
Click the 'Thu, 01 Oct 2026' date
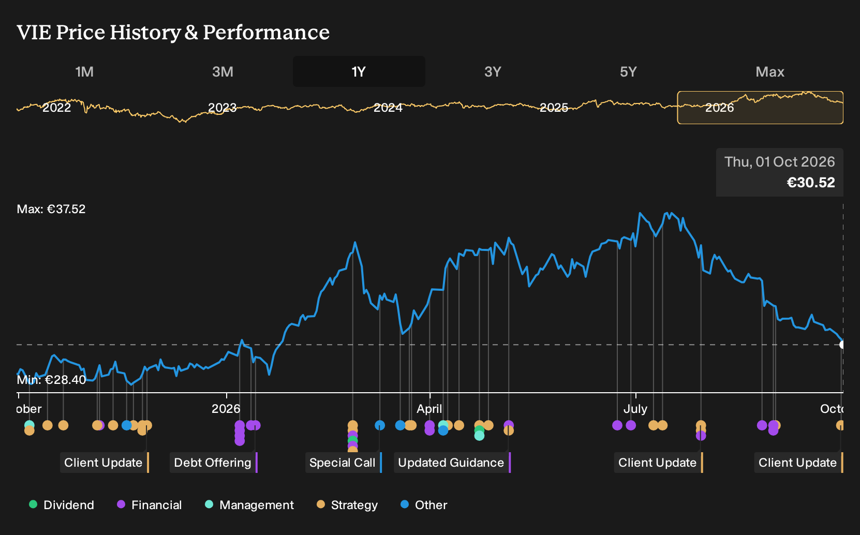click(x=780, y=162)
